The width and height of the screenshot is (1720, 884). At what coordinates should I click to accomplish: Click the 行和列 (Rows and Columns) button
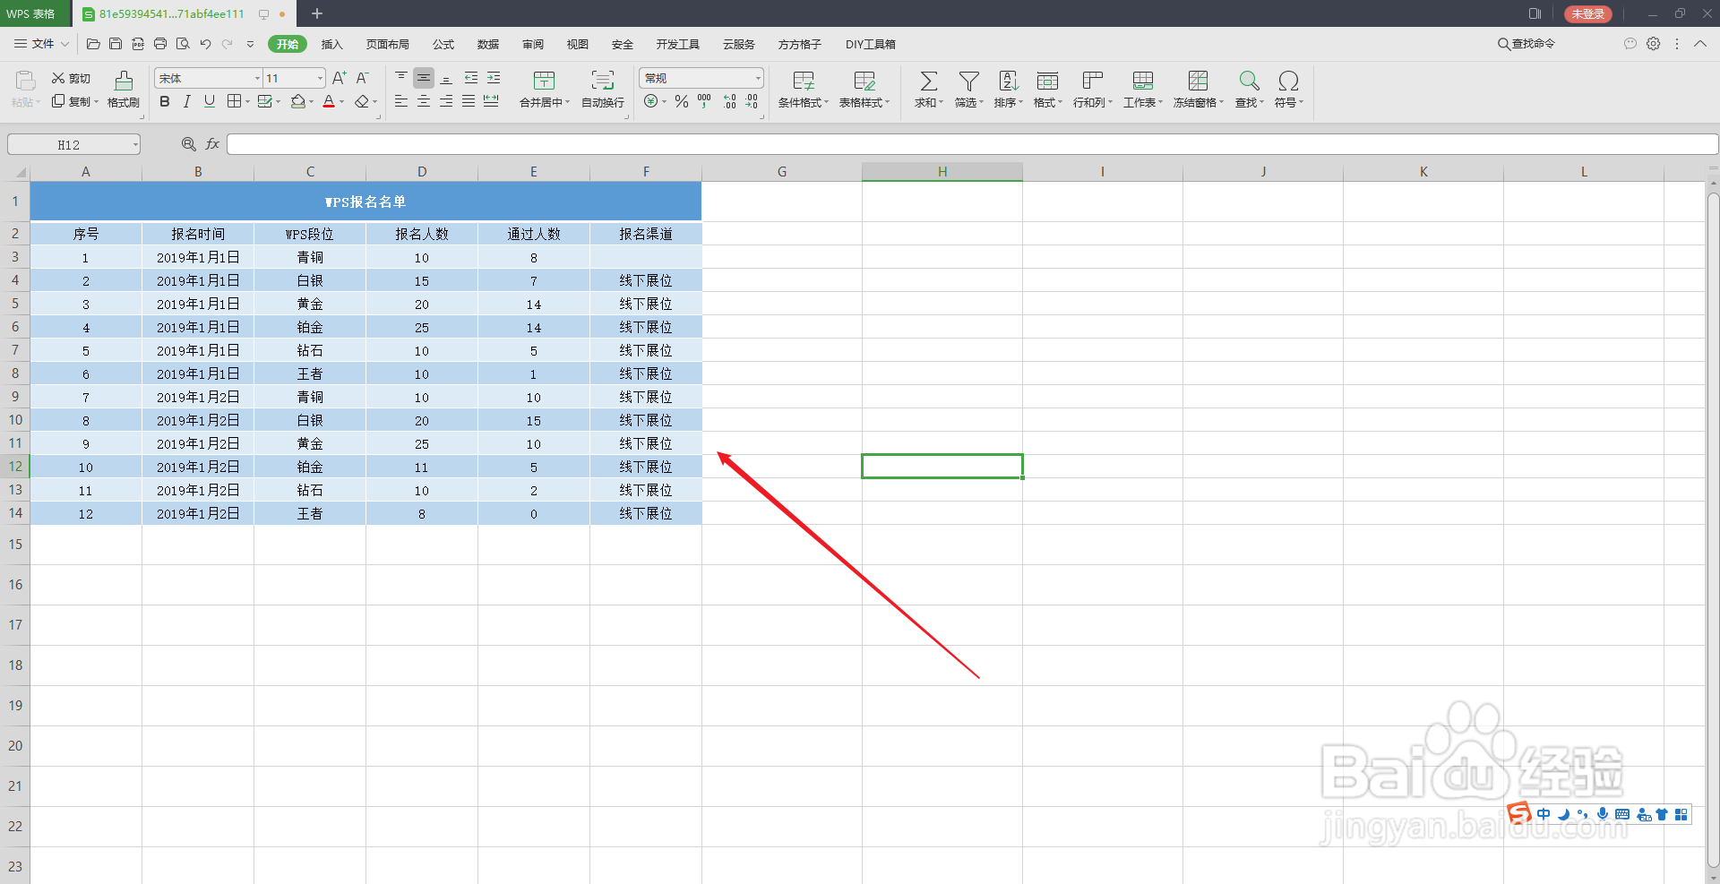[1093, 90]
